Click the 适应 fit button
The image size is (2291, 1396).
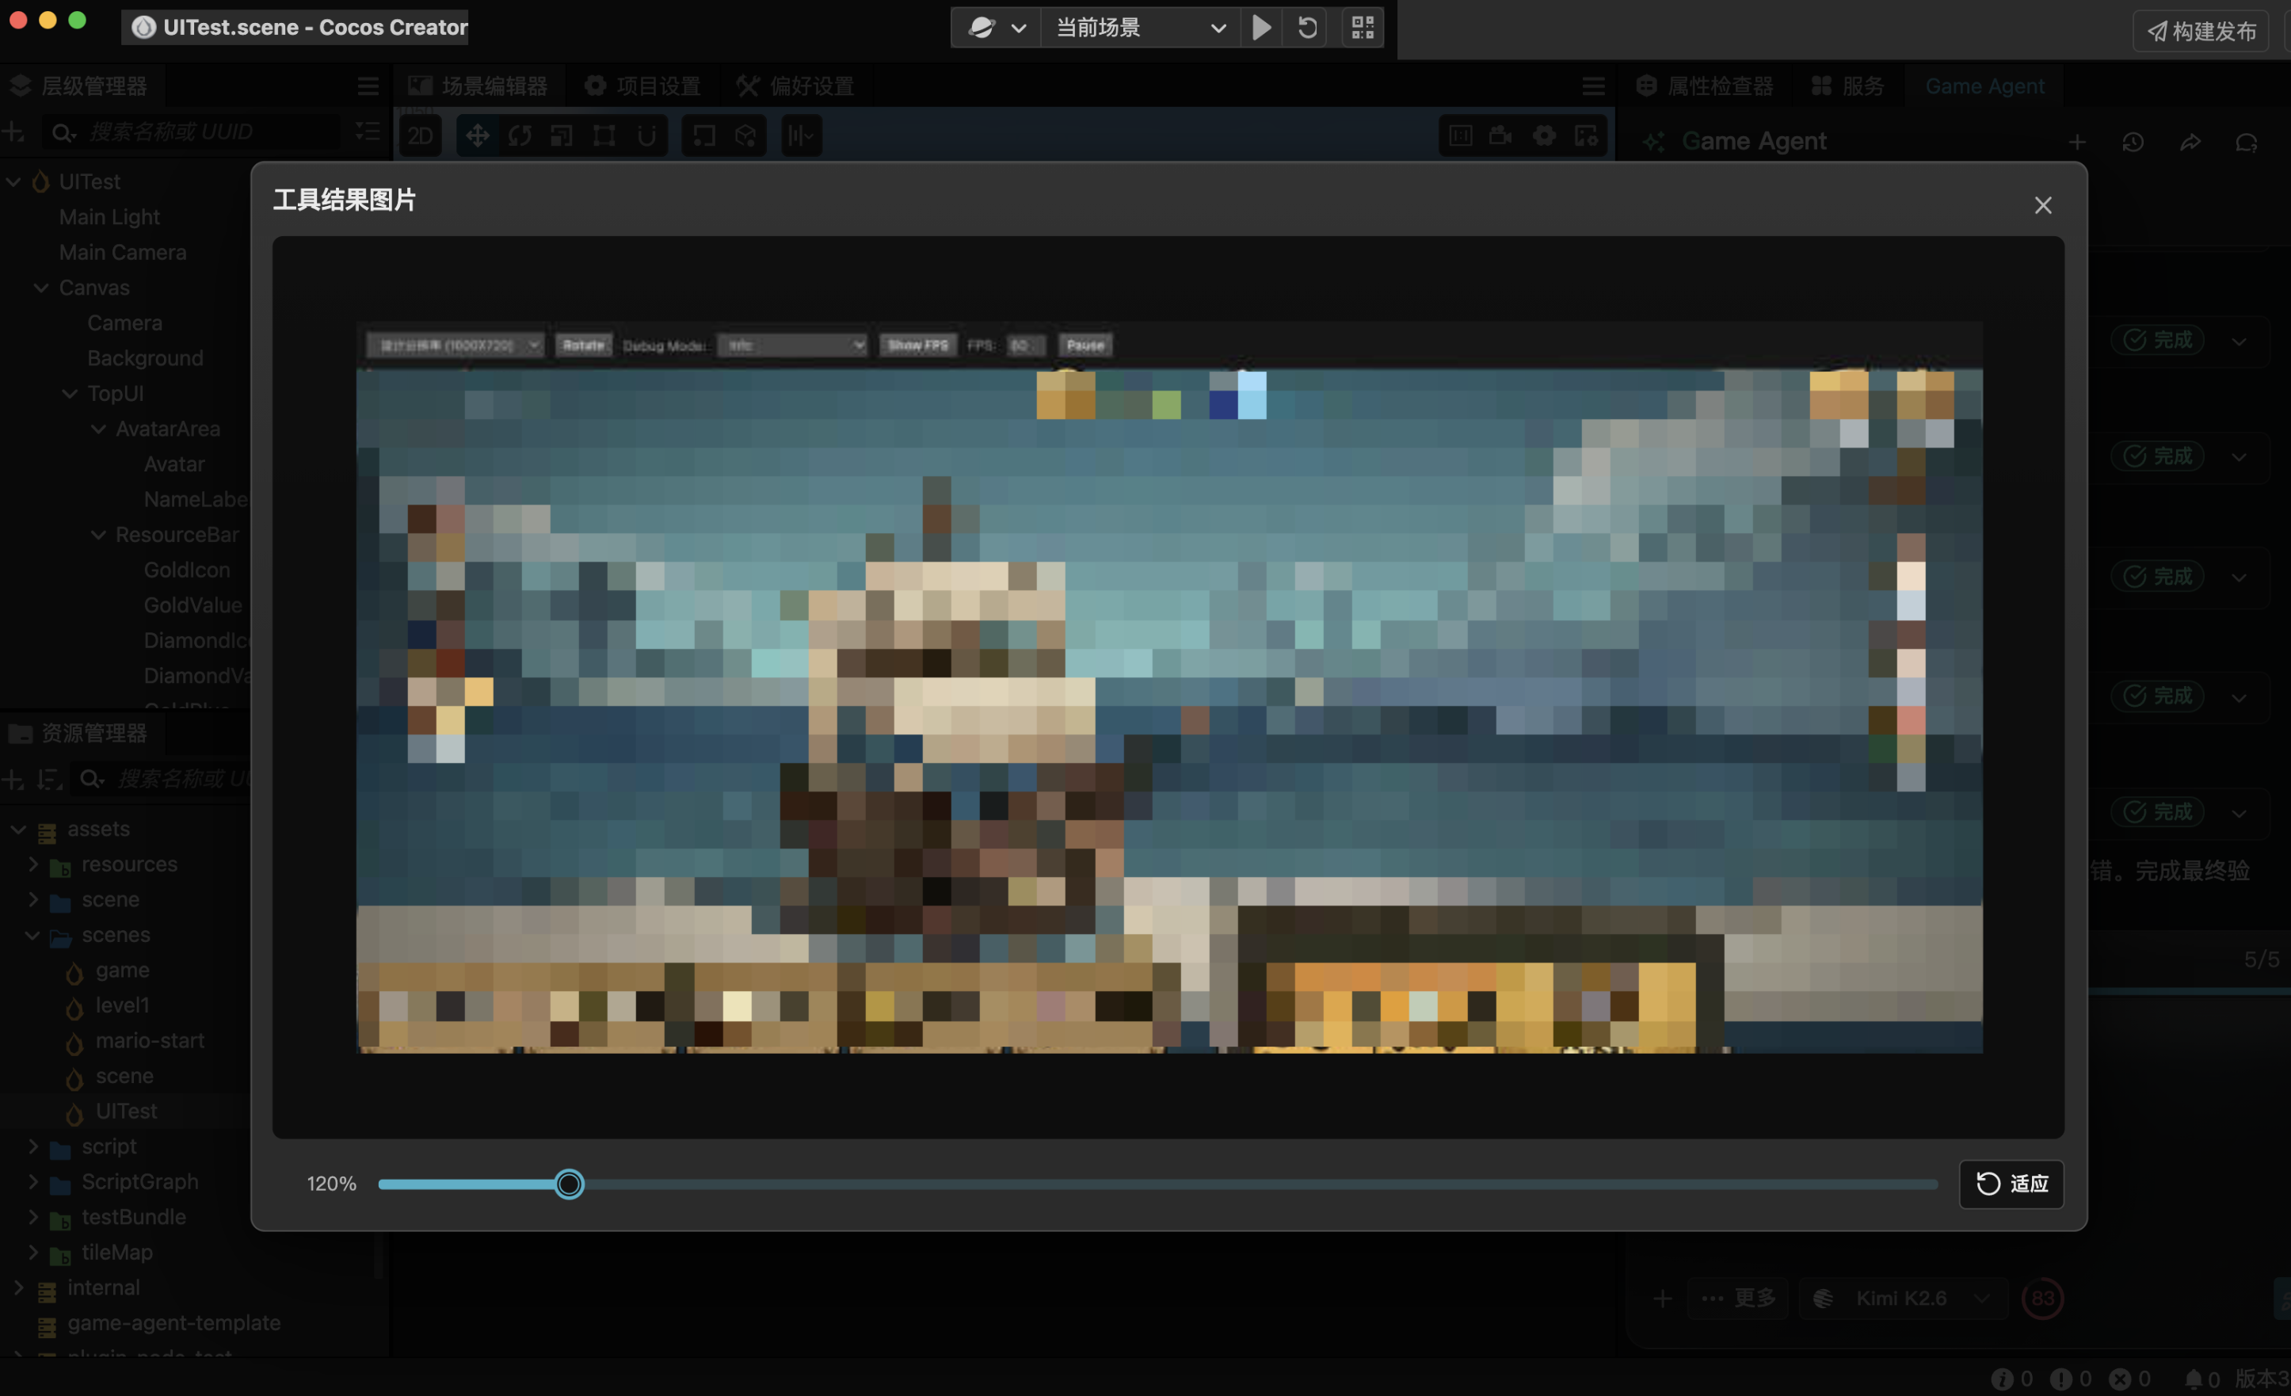click(x=2011, y=1184)
